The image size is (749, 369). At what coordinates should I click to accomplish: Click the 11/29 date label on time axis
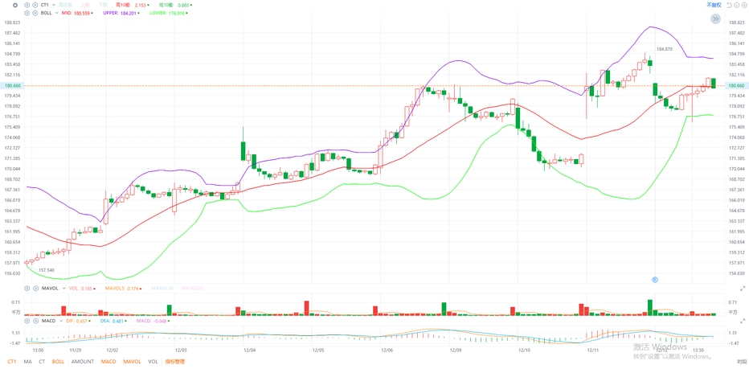pos(76,351)
